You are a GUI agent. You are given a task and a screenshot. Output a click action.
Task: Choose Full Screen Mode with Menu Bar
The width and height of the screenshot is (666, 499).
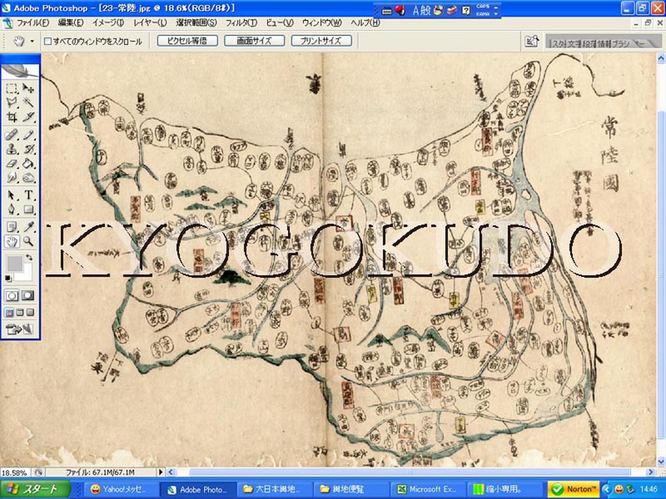tap(20, 313)
